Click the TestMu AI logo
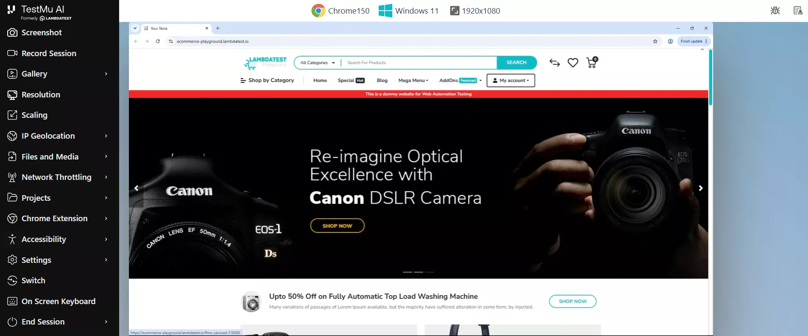The image size is (808, 336). [39, 12]
